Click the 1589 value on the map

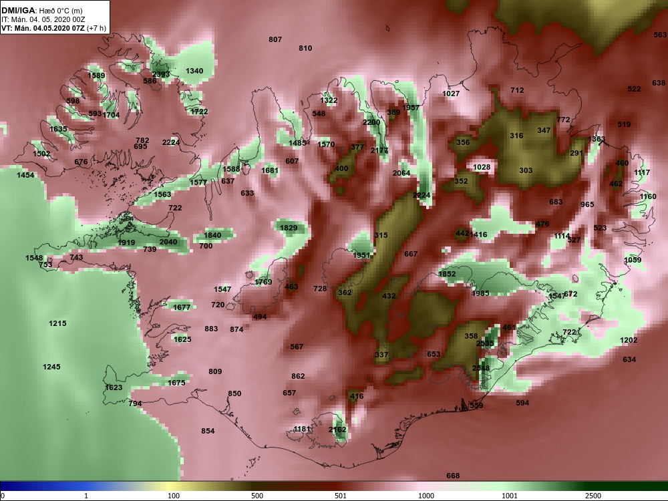(x=96, y=75)
